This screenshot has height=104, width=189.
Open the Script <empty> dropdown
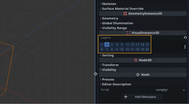coord(165,90)
